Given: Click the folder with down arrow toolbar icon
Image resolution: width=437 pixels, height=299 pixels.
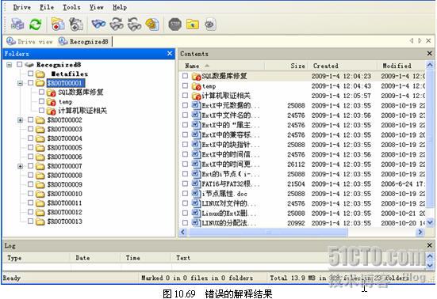Looking at the screenshot, I should [x=193, y=25].
